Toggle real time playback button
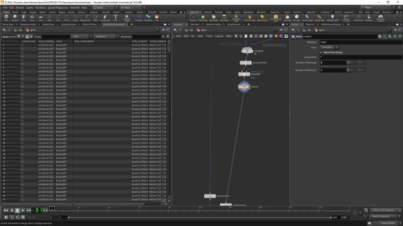 (x=6, y=217)
